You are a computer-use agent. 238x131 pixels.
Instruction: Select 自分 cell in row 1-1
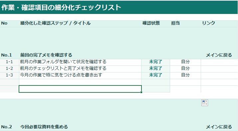185,62
